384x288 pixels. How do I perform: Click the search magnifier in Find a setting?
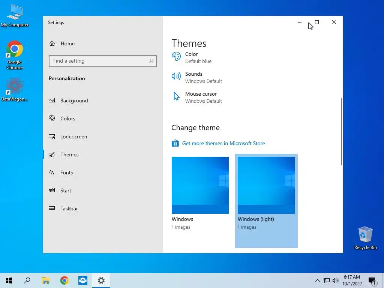(x=151, y=61)
